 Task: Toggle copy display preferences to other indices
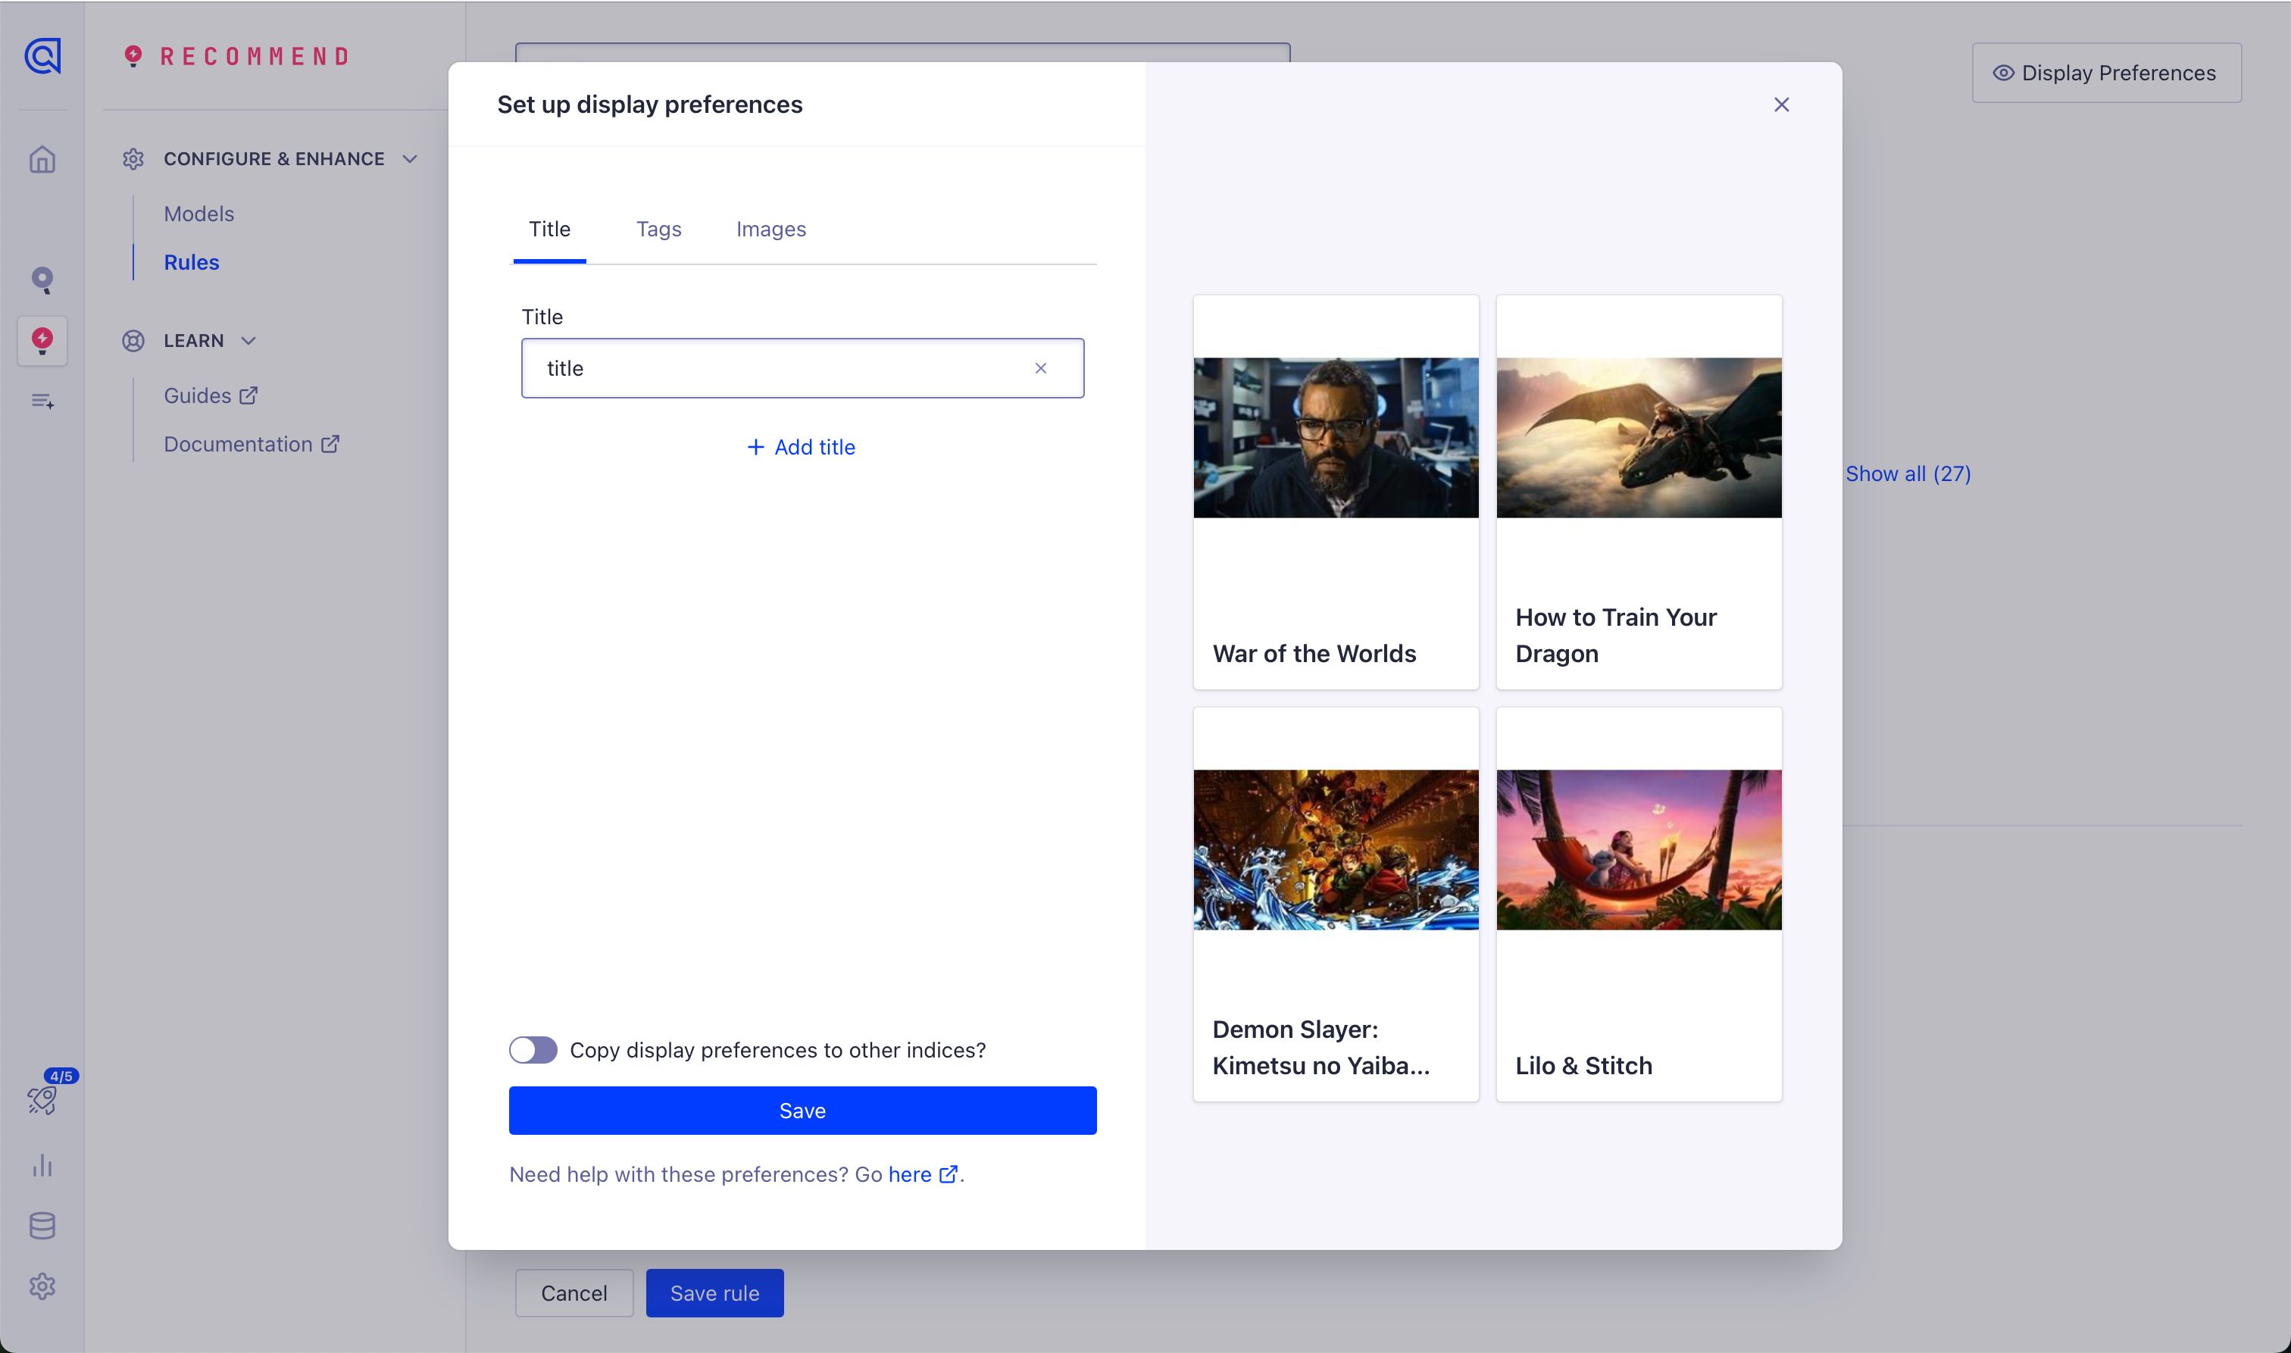[x=533, y=1050]
